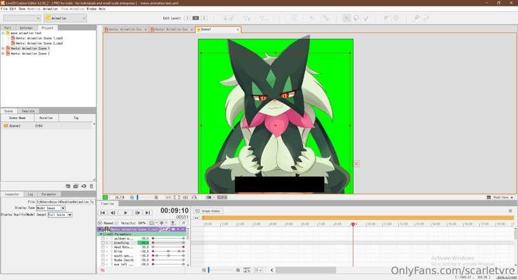518x280 pixels.
Task: Open the File menu
Action: (4, 9)
